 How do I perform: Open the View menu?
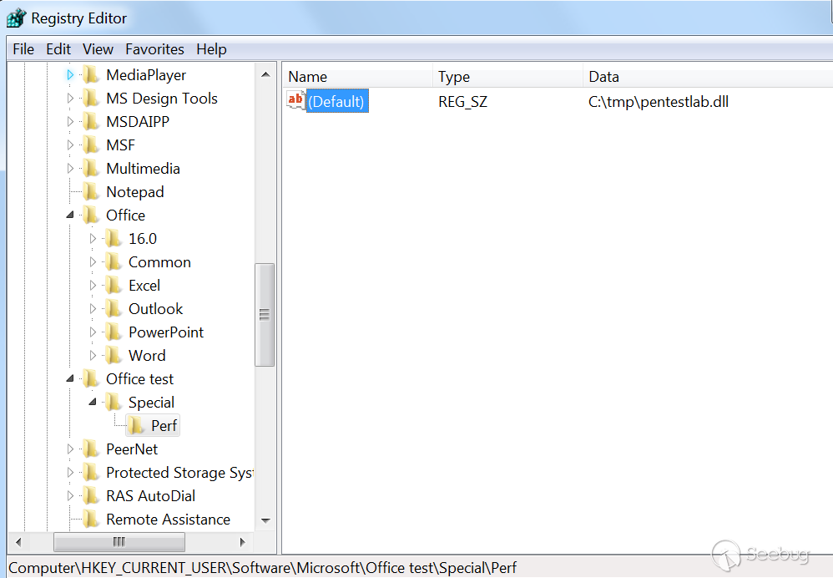(98, 49)
